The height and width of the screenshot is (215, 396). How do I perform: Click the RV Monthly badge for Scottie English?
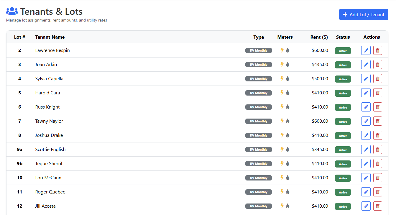point(259,150)
